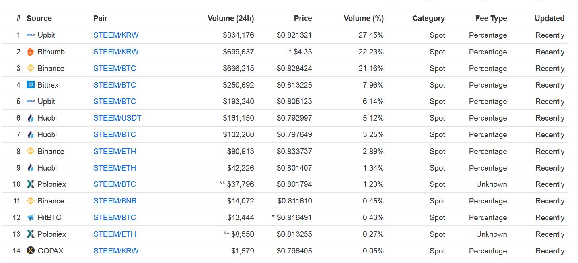Sort table by Source column header

tap(39, 19)
